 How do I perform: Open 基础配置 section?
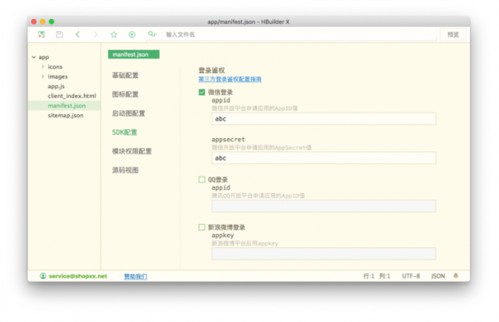point(126,76)
